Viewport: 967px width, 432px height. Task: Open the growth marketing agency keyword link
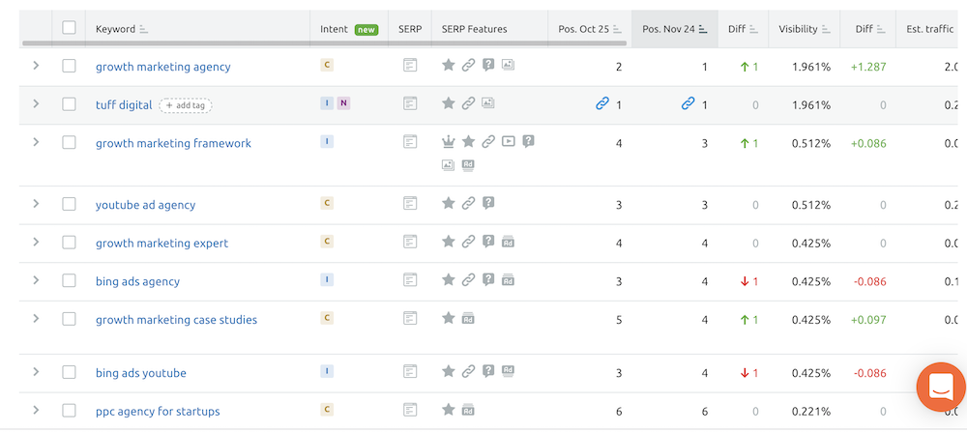click(x=162, y=67)
